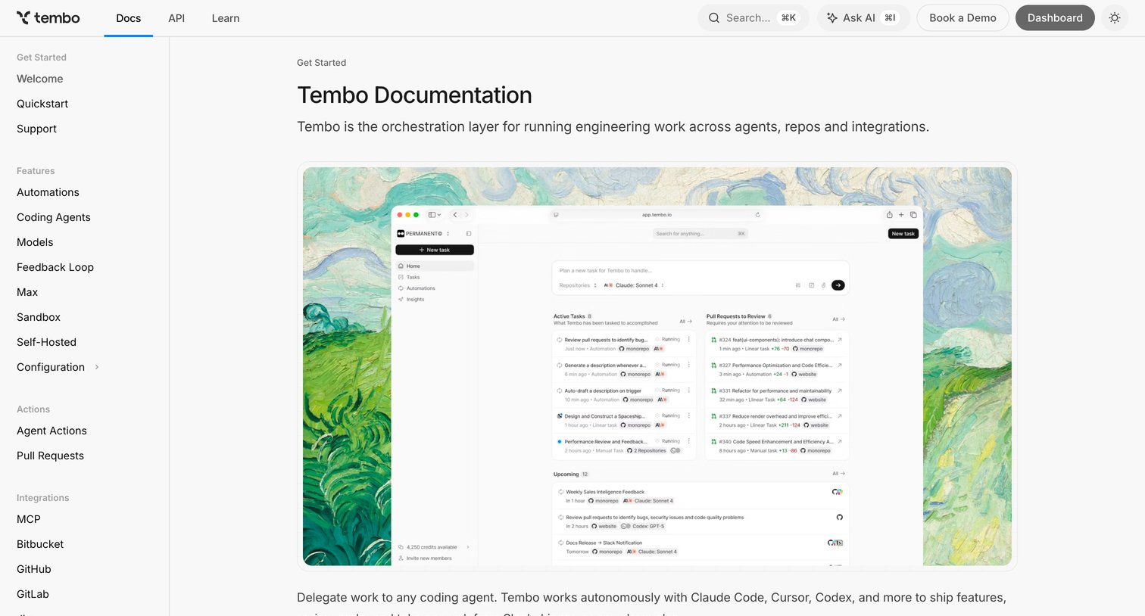Switch to the API tab
Viewport: 1145px width, 616px height.
(176, 18)
